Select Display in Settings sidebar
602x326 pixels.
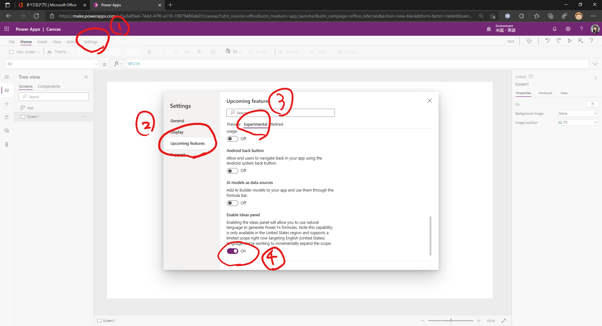point(177,132)
